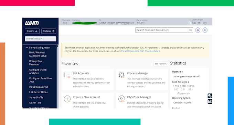Image resolution: width=234 pixels, height=125 pixels.
Task: Click Create a New Account plus icon
Action: click(x=67, y=99)
